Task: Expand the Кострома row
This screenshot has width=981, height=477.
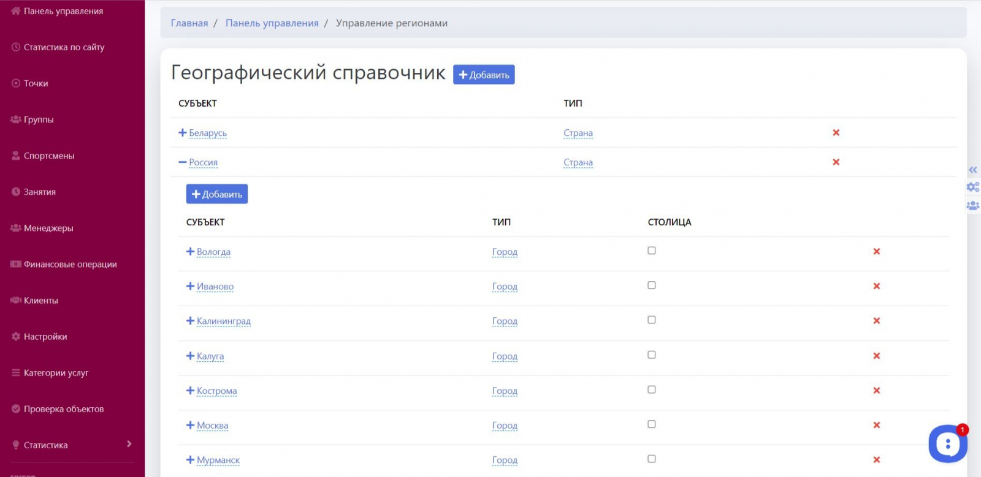Action: coord(190,391)
